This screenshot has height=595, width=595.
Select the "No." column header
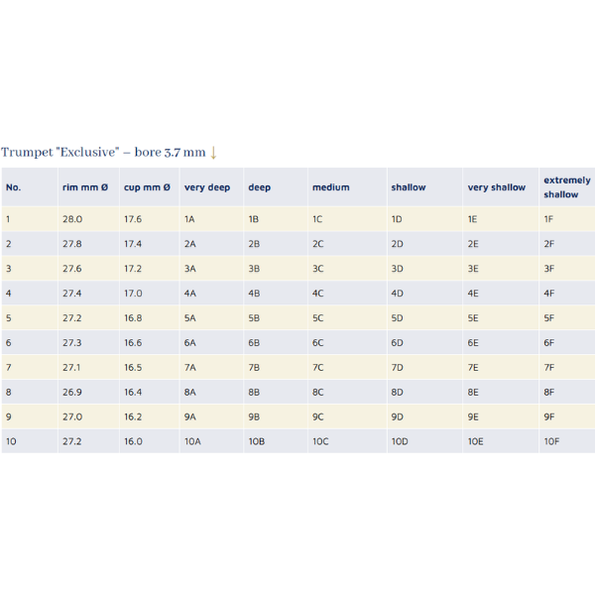(13, 187)
